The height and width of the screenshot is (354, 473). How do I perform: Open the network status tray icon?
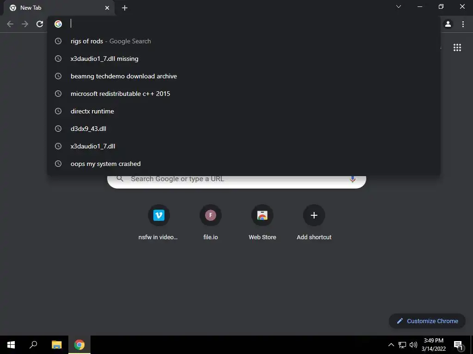click(x=402, y=345)
